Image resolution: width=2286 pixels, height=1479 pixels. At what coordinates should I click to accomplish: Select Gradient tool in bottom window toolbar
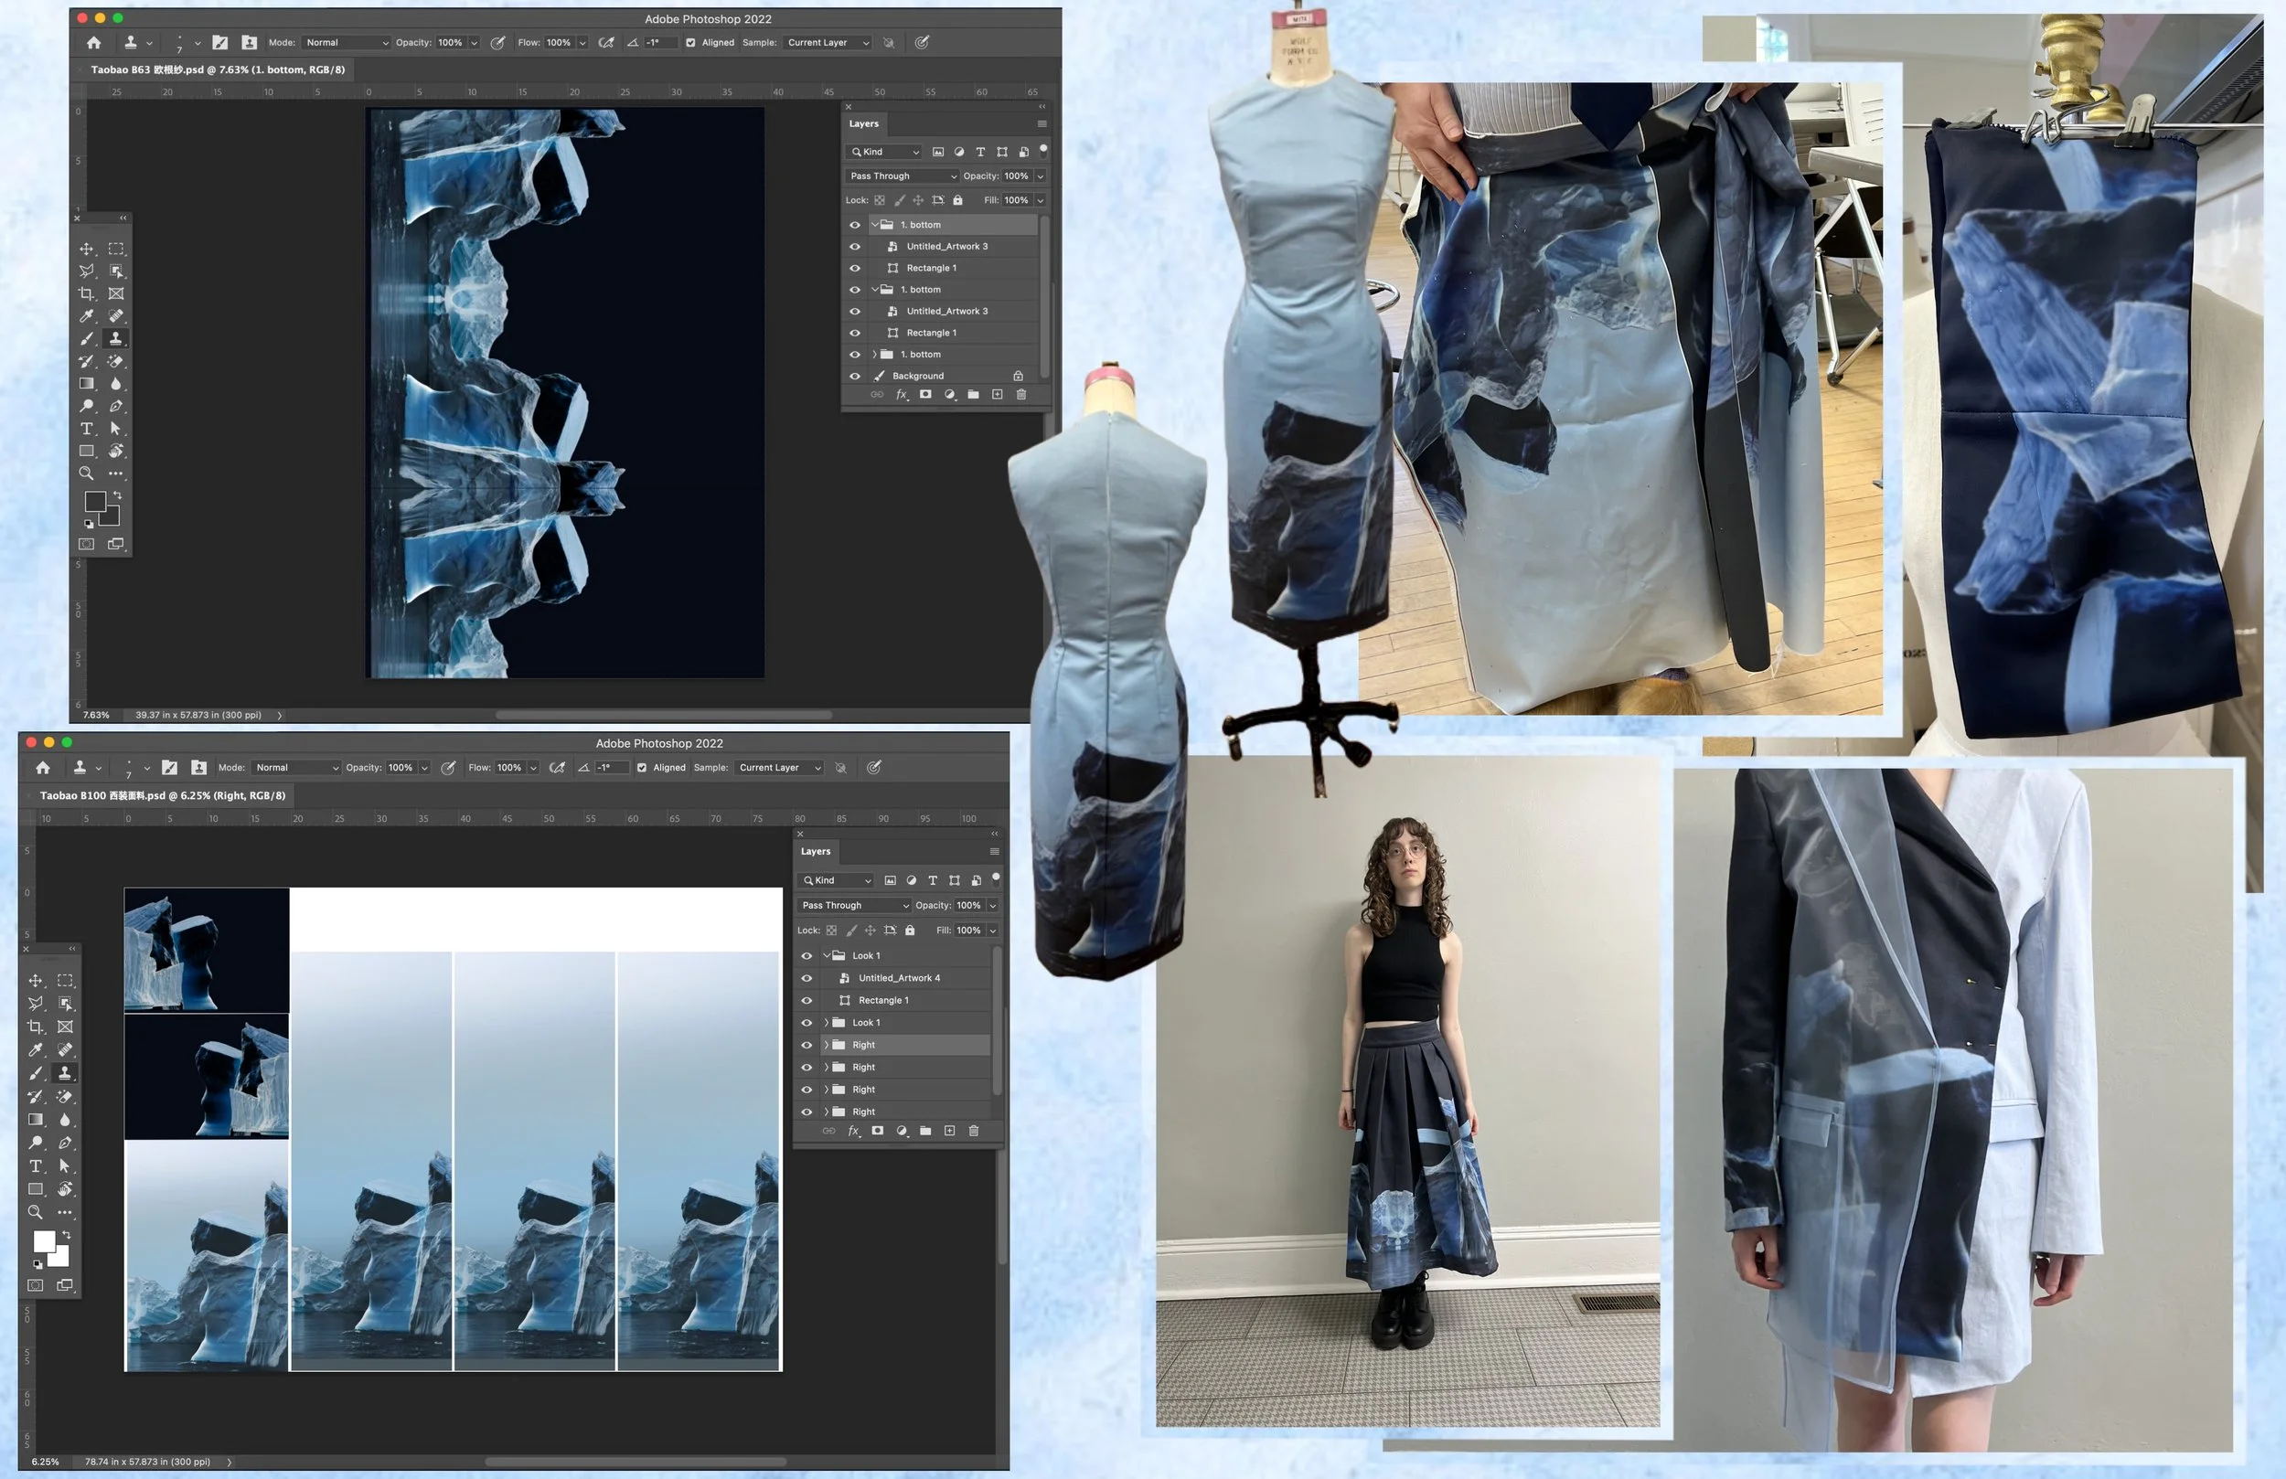pos(36,1120)
